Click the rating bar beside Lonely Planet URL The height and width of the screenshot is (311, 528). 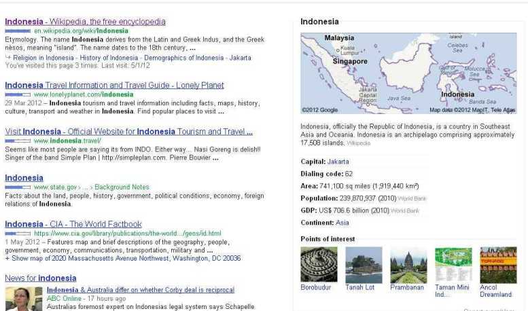(18, 94)
